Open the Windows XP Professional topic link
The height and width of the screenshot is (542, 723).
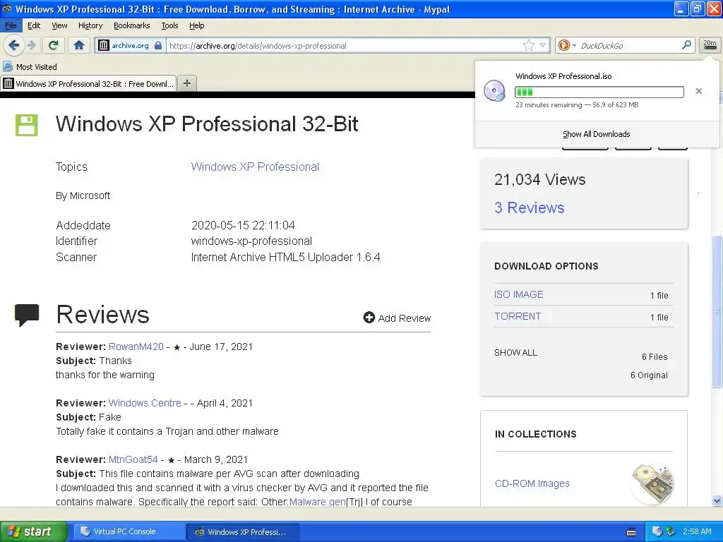click(x=255, y=167)
